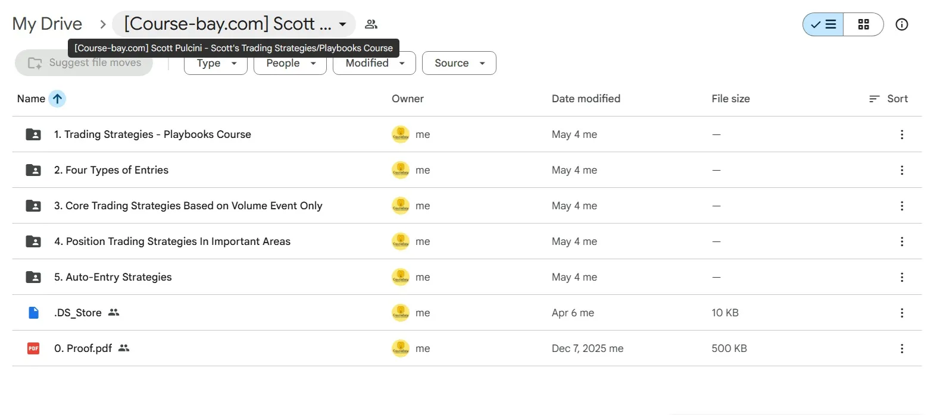This screenshot has width=931, height=415.
Task: Select "2. Four Types of Entries" folder name
Action: (x=111, y=170)
